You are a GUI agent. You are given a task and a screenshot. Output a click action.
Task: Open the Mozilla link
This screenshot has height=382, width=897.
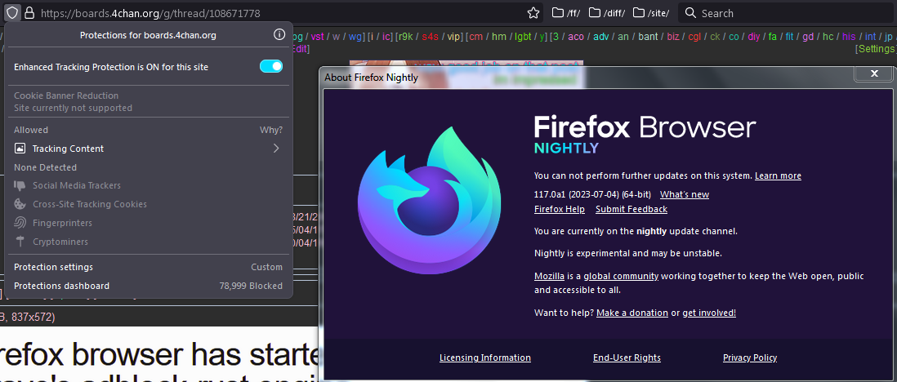549,276
